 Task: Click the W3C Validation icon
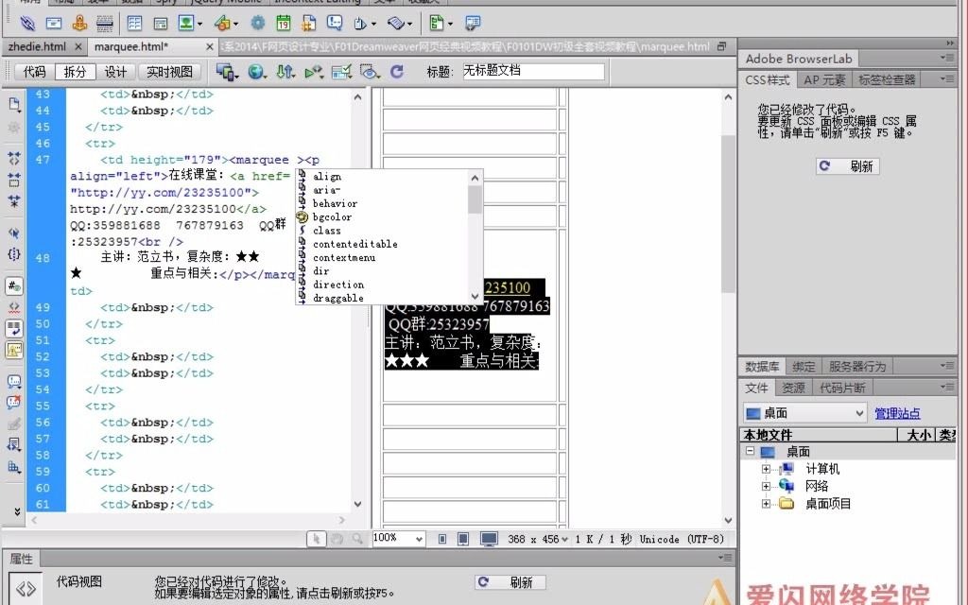coord(313,72)
